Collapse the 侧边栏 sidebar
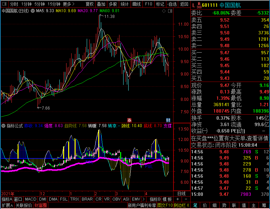Image resolution: width=270 pixels, height=209 pixels. click(x=182, y=205)
